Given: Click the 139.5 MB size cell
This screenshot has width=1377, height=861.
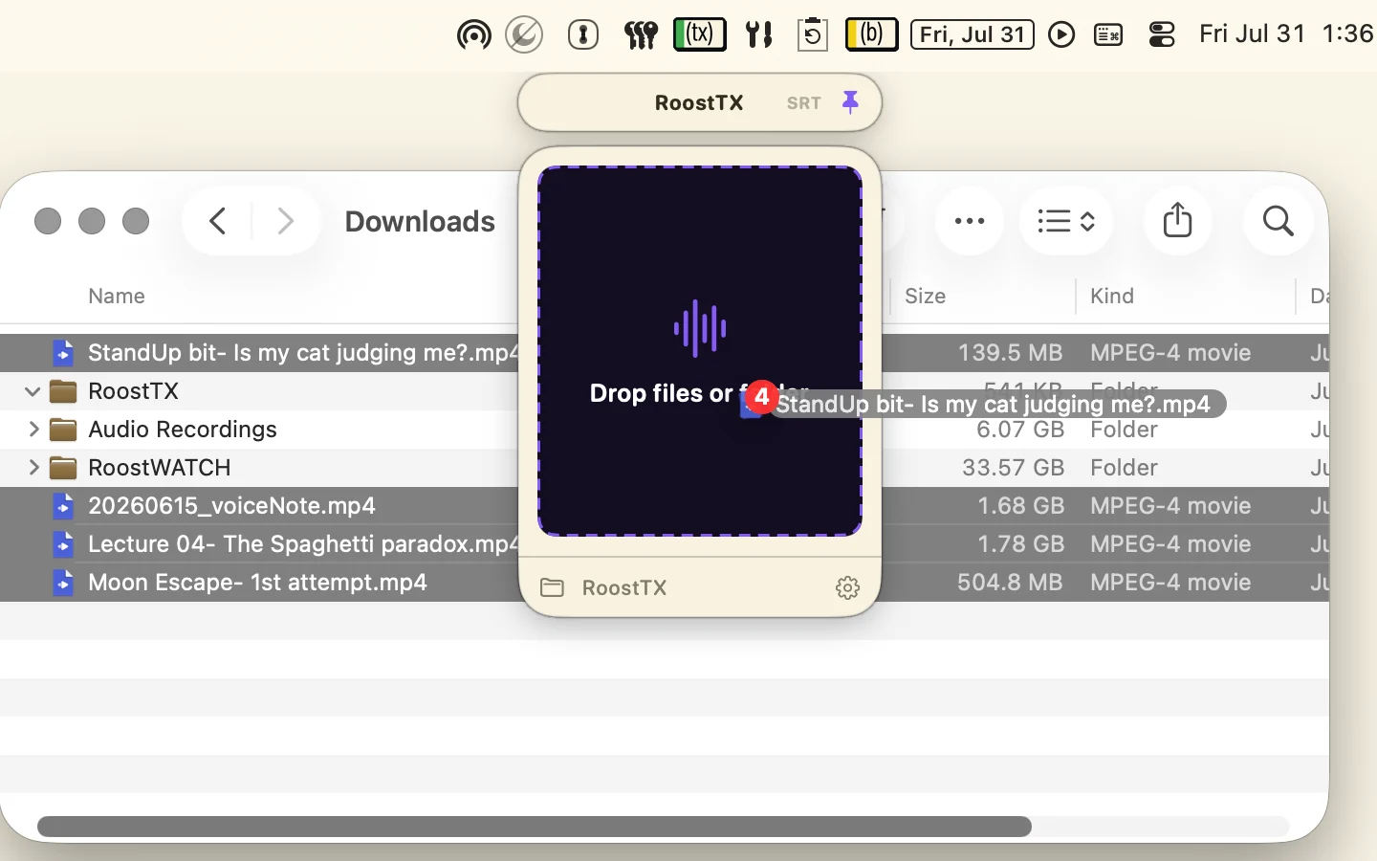Looking at the screenshot, I should tap(1010, 353).
